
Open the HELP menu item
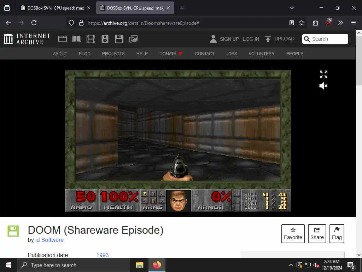click(x=142, y=54)
